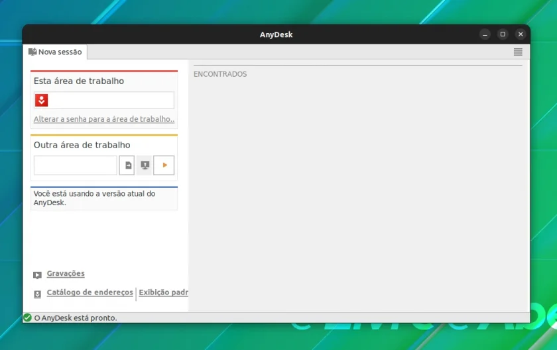This screenshot has width=557, height=350.
Task: Click the version status message text
Action: point(94,198)
